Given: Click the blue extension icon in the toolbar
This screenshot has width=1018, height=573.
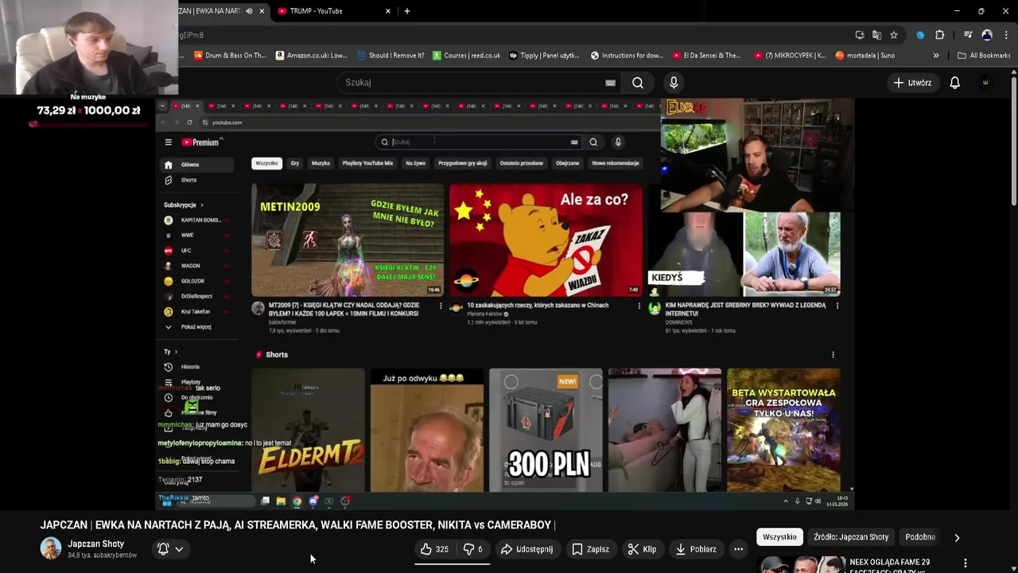Looking at the screenshot, I should [x=920, y=35].
